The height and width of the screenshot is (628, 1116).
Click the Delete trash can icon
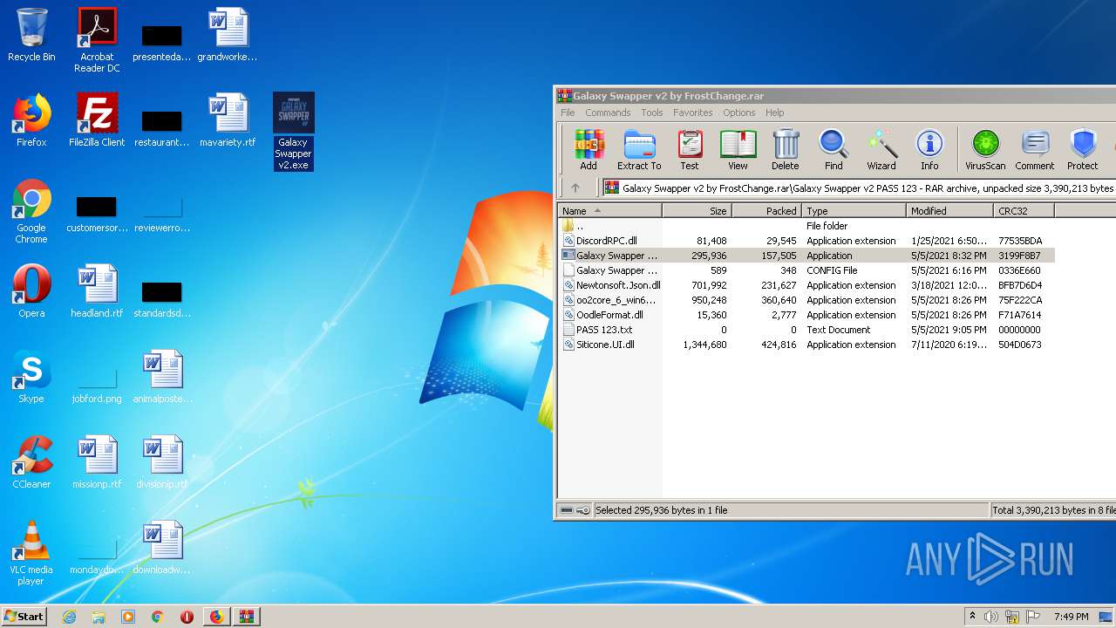pyautogui.click(x=785, y=149)
